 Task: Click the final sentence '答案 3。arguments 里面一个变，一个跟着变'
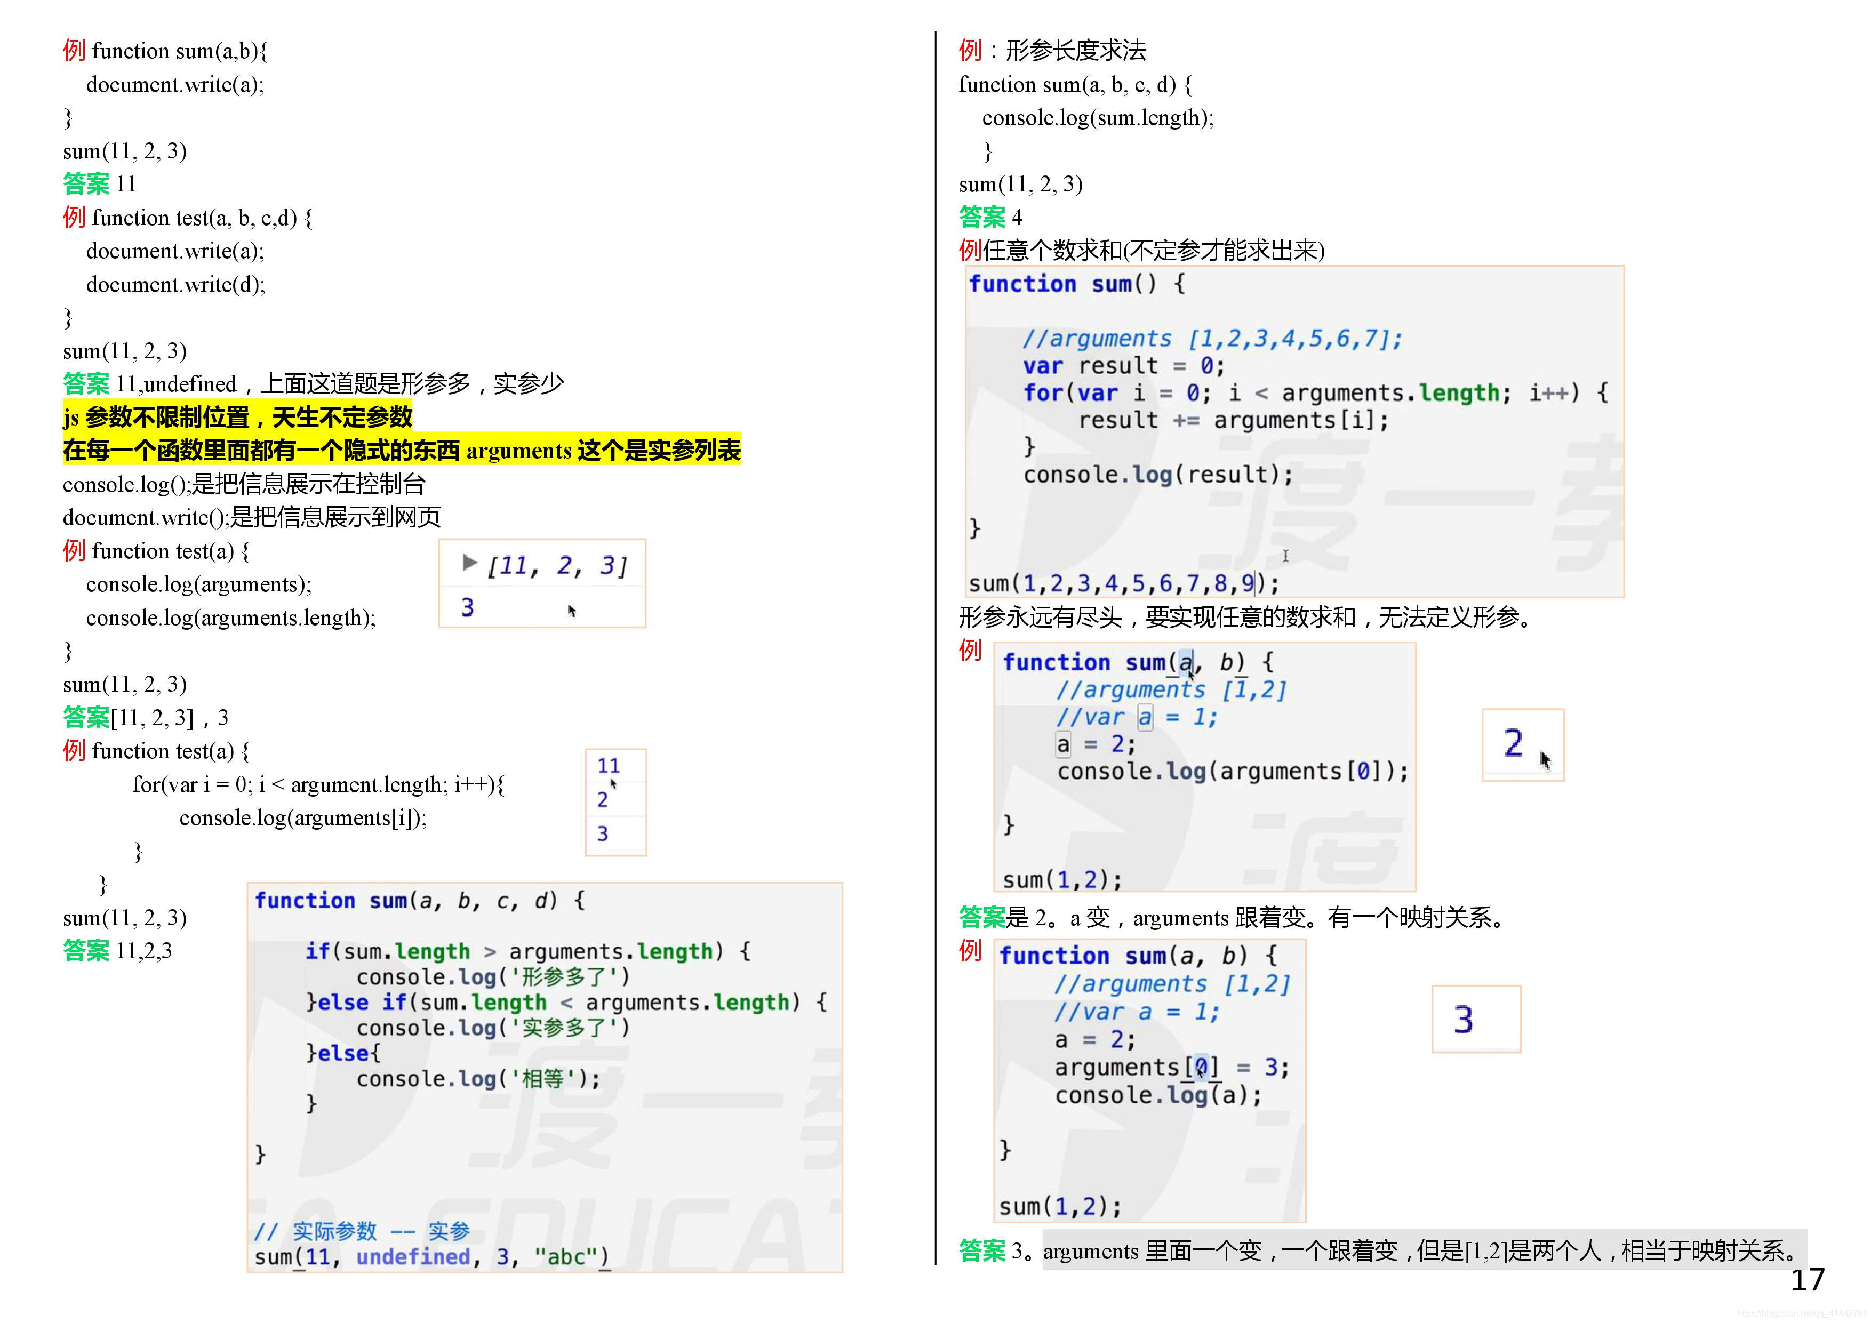[1178, 1250]
